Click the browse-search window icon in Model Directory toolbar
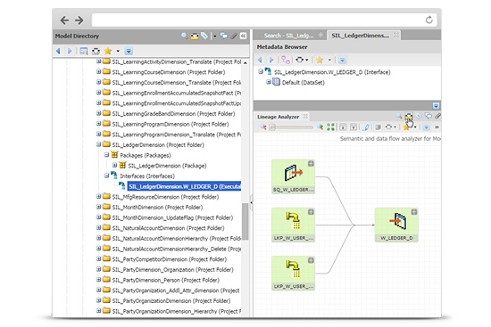Image resolution: width=491 pixels, height=327 pixels. point(84,51)
